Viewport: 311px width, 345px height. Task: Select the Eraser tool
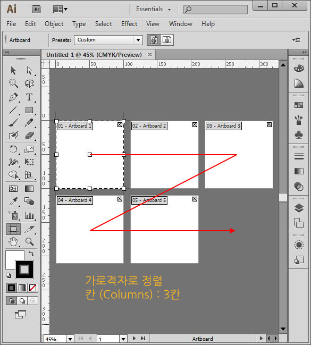29,136
